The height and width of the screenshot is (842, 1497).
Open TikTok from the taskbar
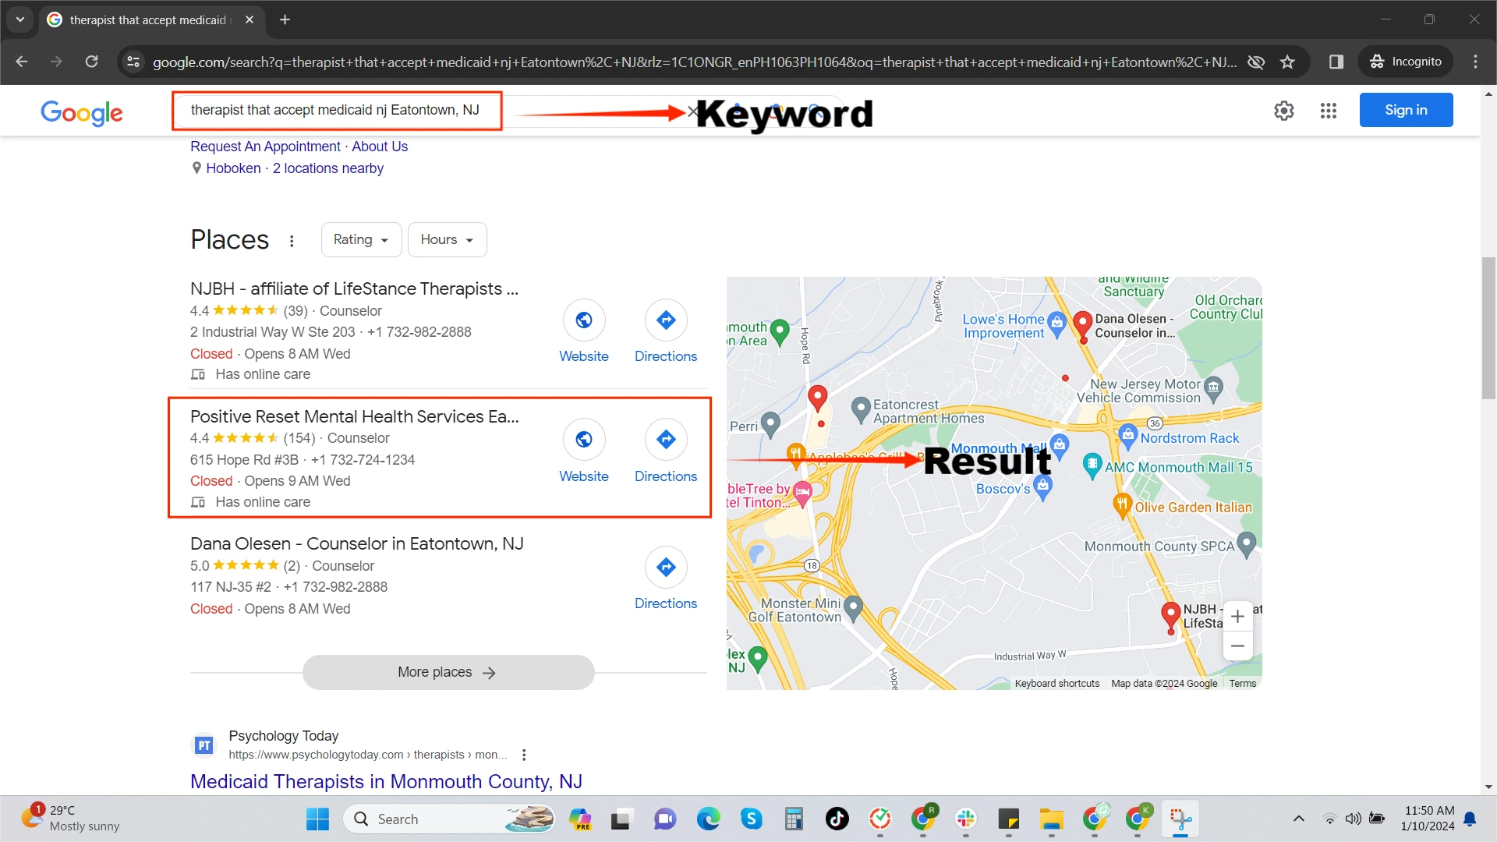coord(837,819)
